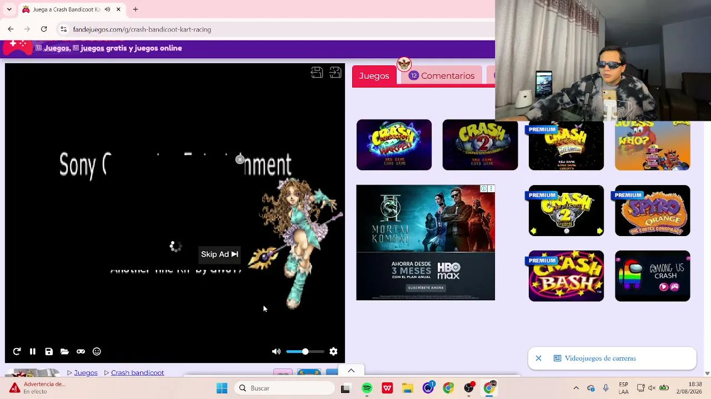Go back to the previous browser page
This screenshot has width=711, height=399.
tap(11, 29)
